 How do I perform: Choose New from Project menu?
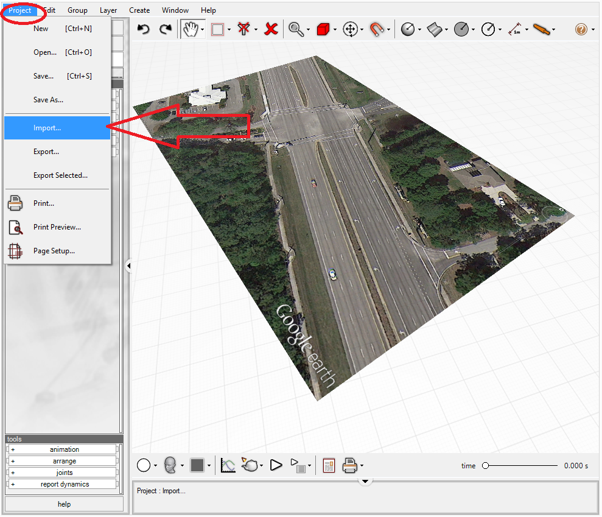tap(57, 29)
